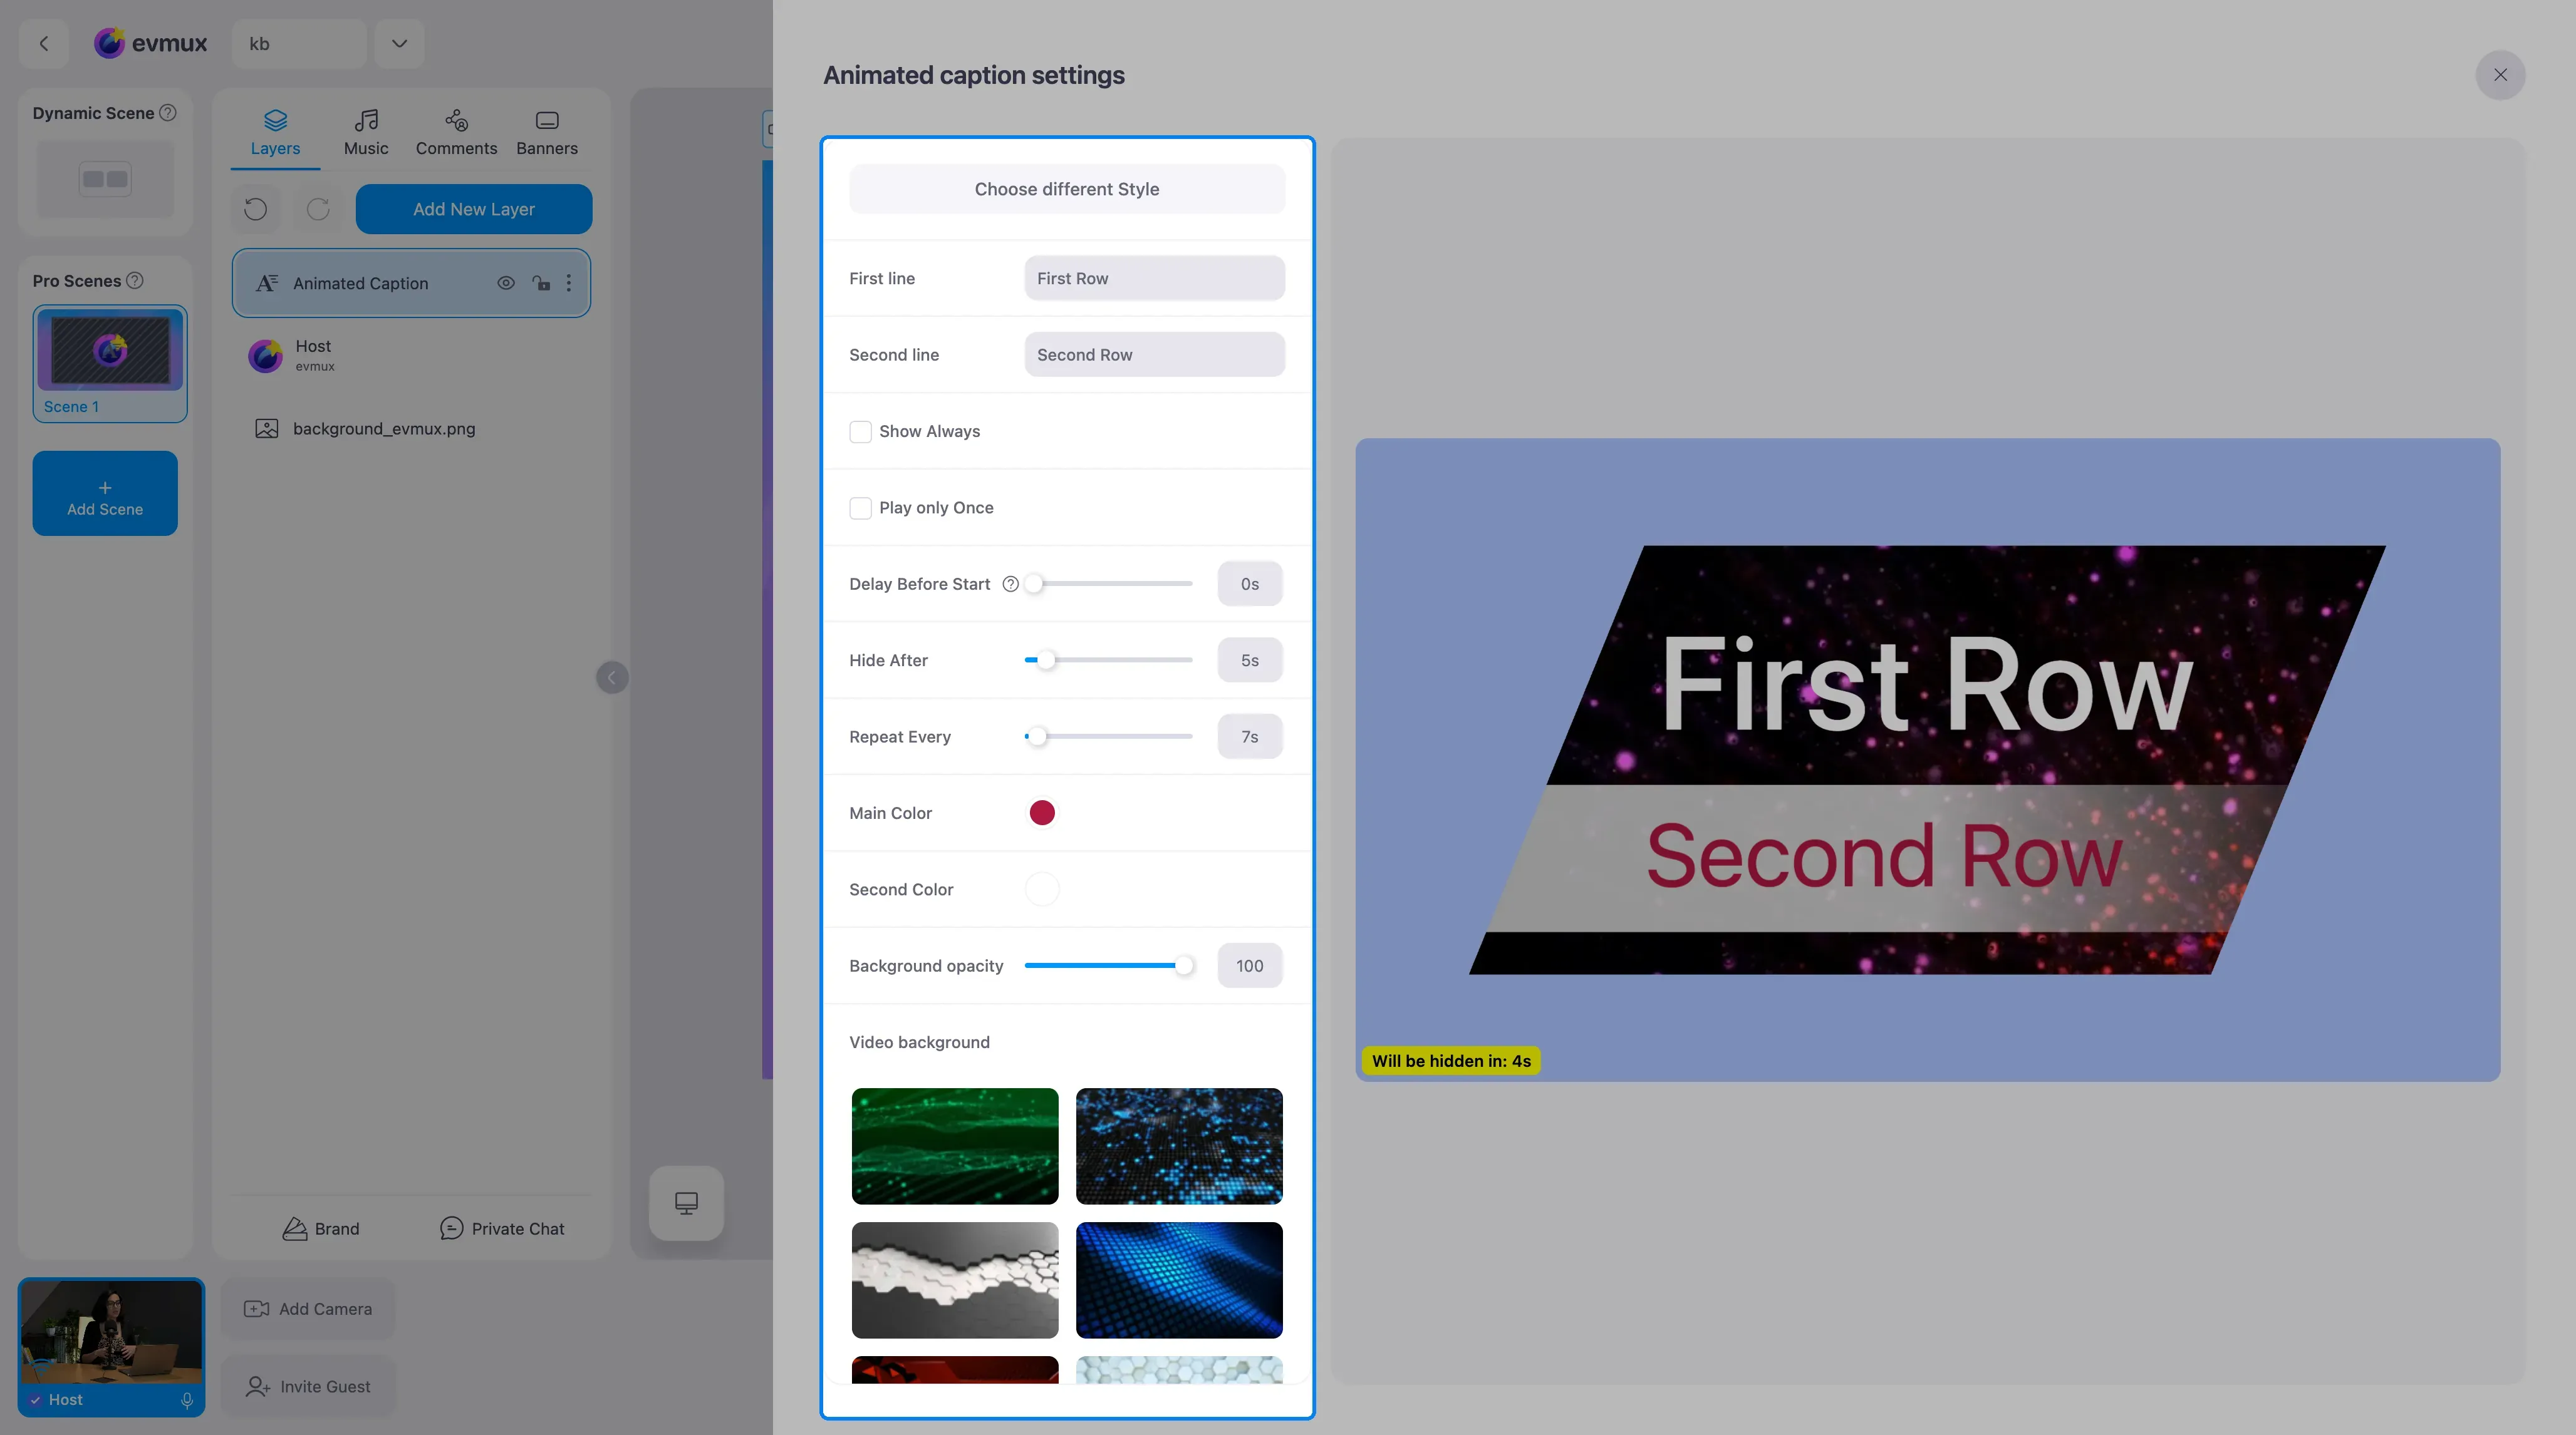
Task: Click the redo icon in Layers panel
Action: pos(318,209)
